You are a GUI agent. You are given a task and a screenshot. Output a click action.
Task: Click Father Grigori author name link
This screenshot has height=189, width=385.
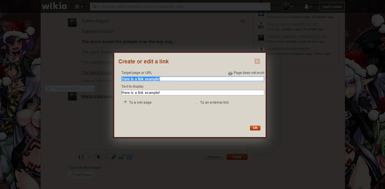[95, 21]
